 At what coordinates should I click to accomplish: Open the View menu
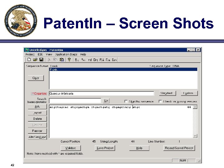click(49, 54)
